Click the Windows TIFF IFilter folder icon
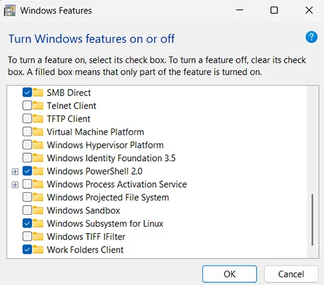324x285 pixels. 38,236
